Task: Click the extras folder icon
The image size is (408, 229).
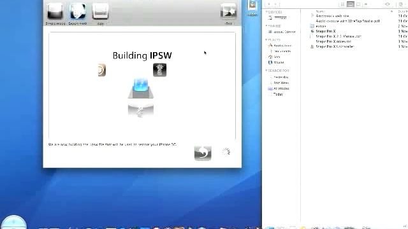Action: pos(312,26)
